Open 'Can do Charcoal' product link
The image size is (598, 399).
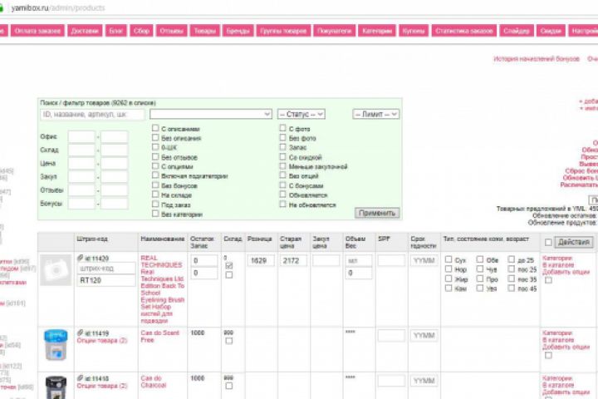[154, 382]
